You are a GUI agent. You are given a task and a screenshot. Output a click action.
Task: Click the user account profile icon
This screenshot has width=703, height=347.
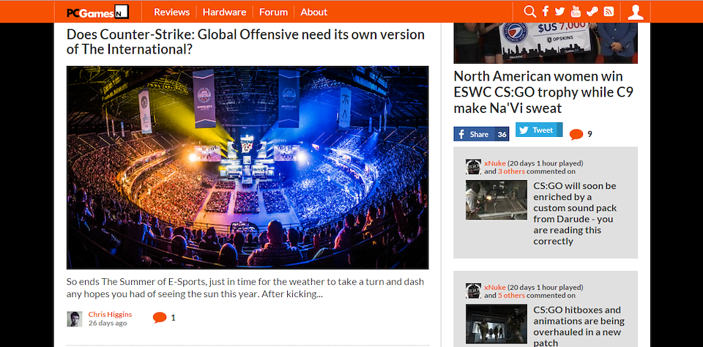636,12
